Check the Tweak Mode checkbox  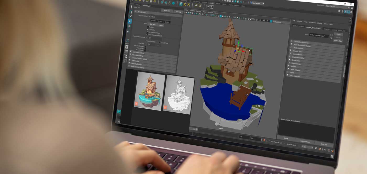(145, 50)
